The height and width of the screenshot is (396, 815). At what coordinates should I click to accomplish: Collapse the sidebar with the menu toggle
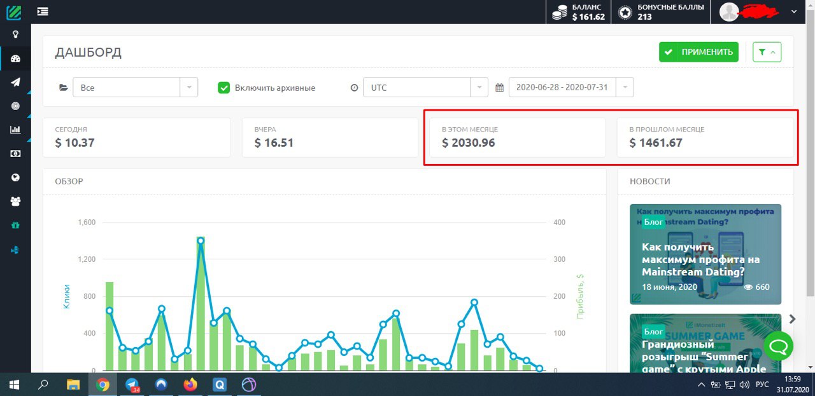tap(43, 11)
